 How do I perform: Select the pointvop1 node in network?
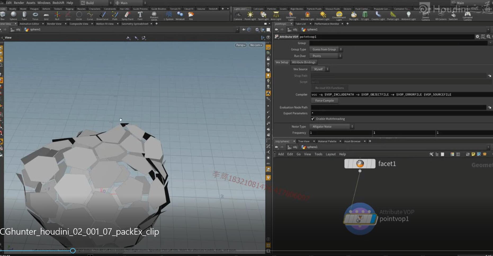click(360, 219)
